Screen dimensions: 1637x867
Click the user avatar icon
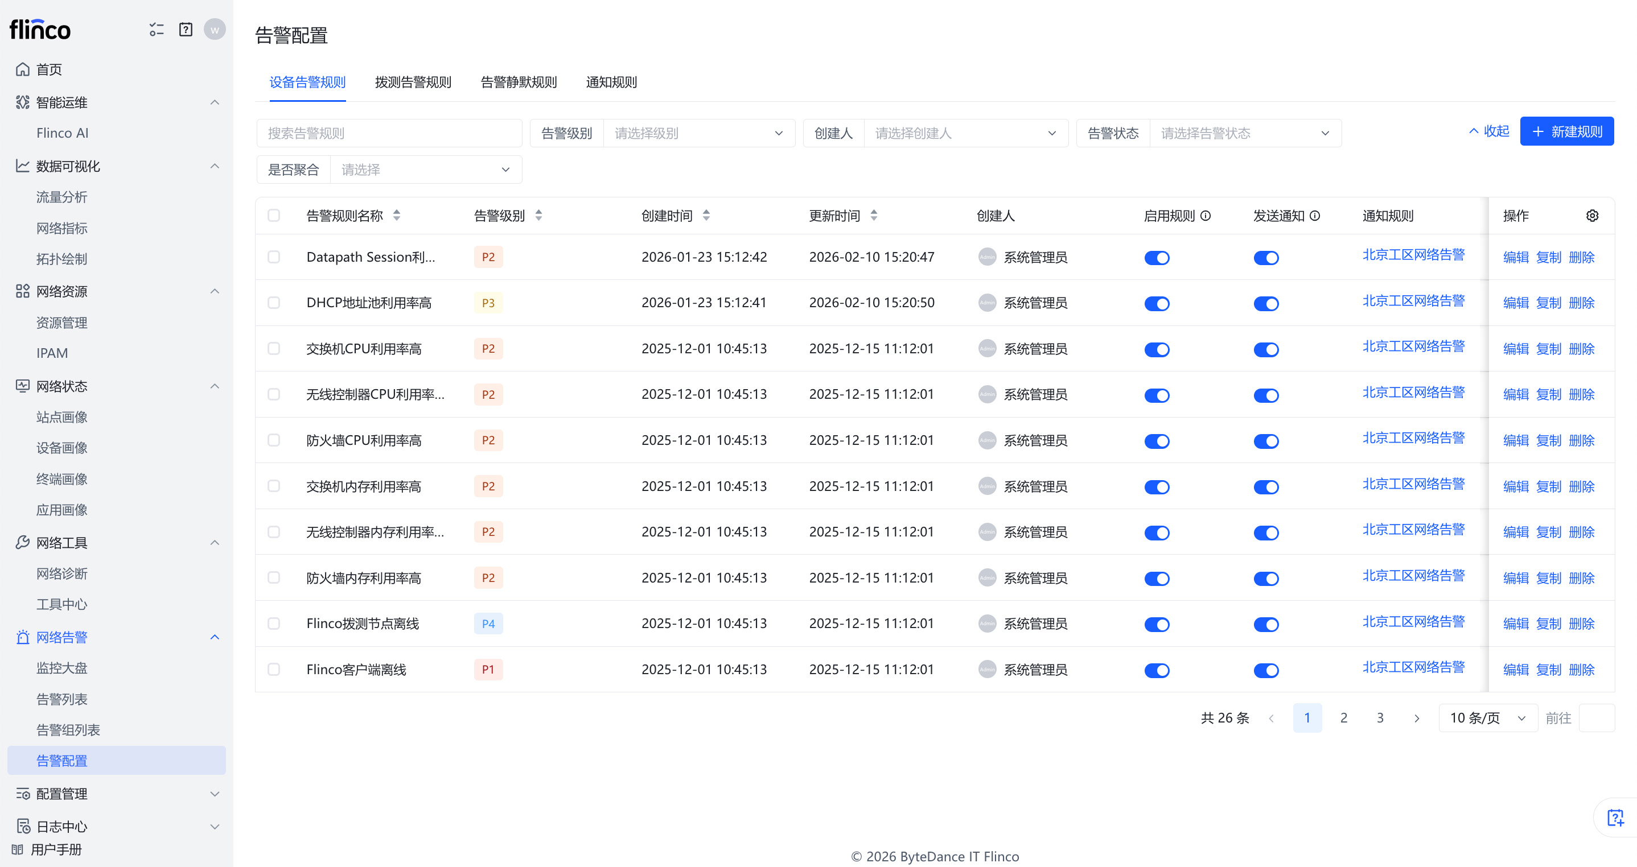(215, 30)
